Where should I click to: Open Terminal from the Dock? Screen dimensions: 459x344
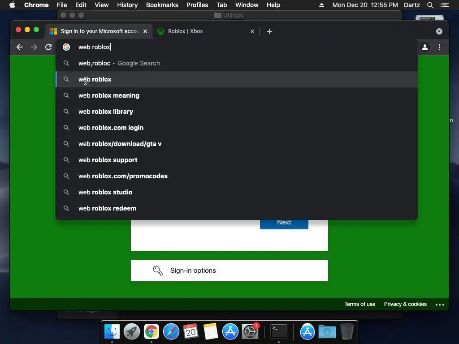tap(278, 331)
